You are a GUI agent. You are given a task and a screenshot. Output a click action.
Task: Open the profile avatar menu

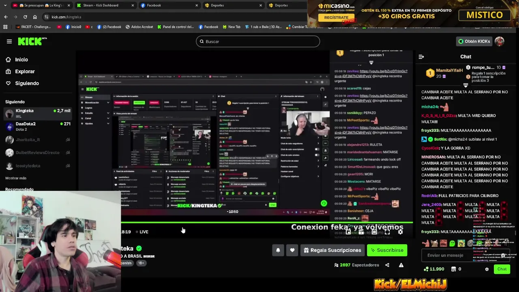click(x=500, y=41)
